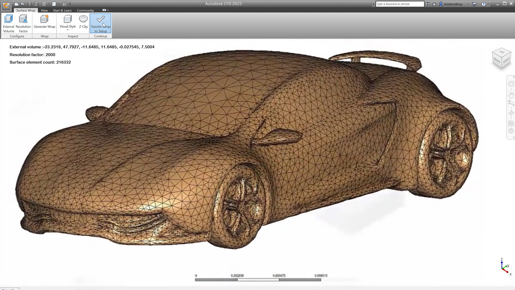Click the kristen.kilroy user account

coord(450,4)
